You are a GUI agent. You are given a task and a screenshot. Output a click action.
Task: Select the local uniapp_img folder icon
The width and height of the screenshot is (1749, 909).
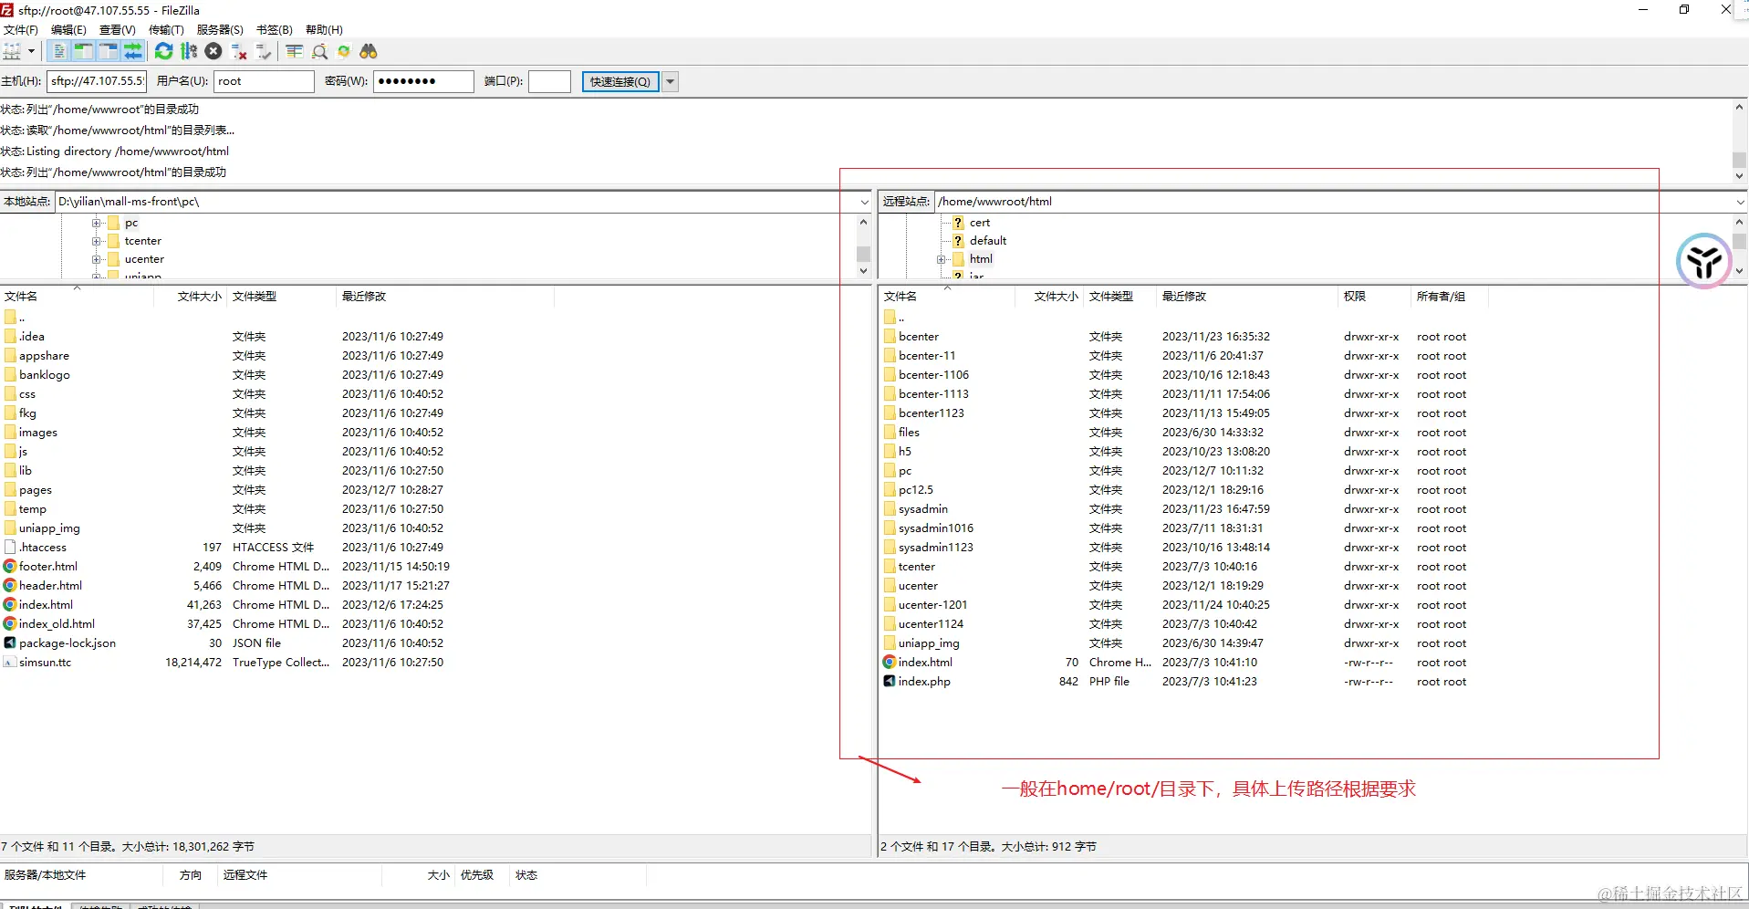(10, 528)
